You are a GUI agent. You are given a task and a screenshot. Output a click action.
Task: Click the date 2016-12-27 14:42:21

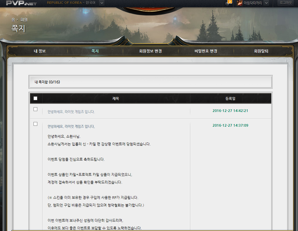230,111
